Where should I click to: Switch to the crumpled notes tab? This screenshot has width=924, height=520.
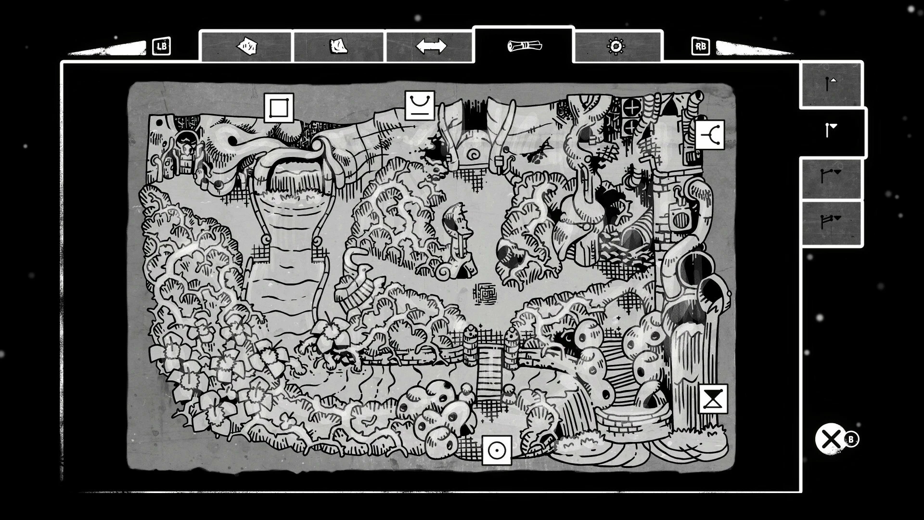click(x=339, y=47)
